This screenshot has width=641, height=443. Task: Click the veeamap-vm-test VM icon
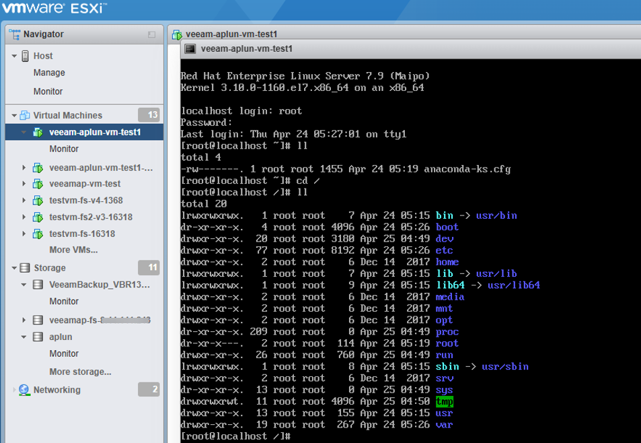coord(38,184)
